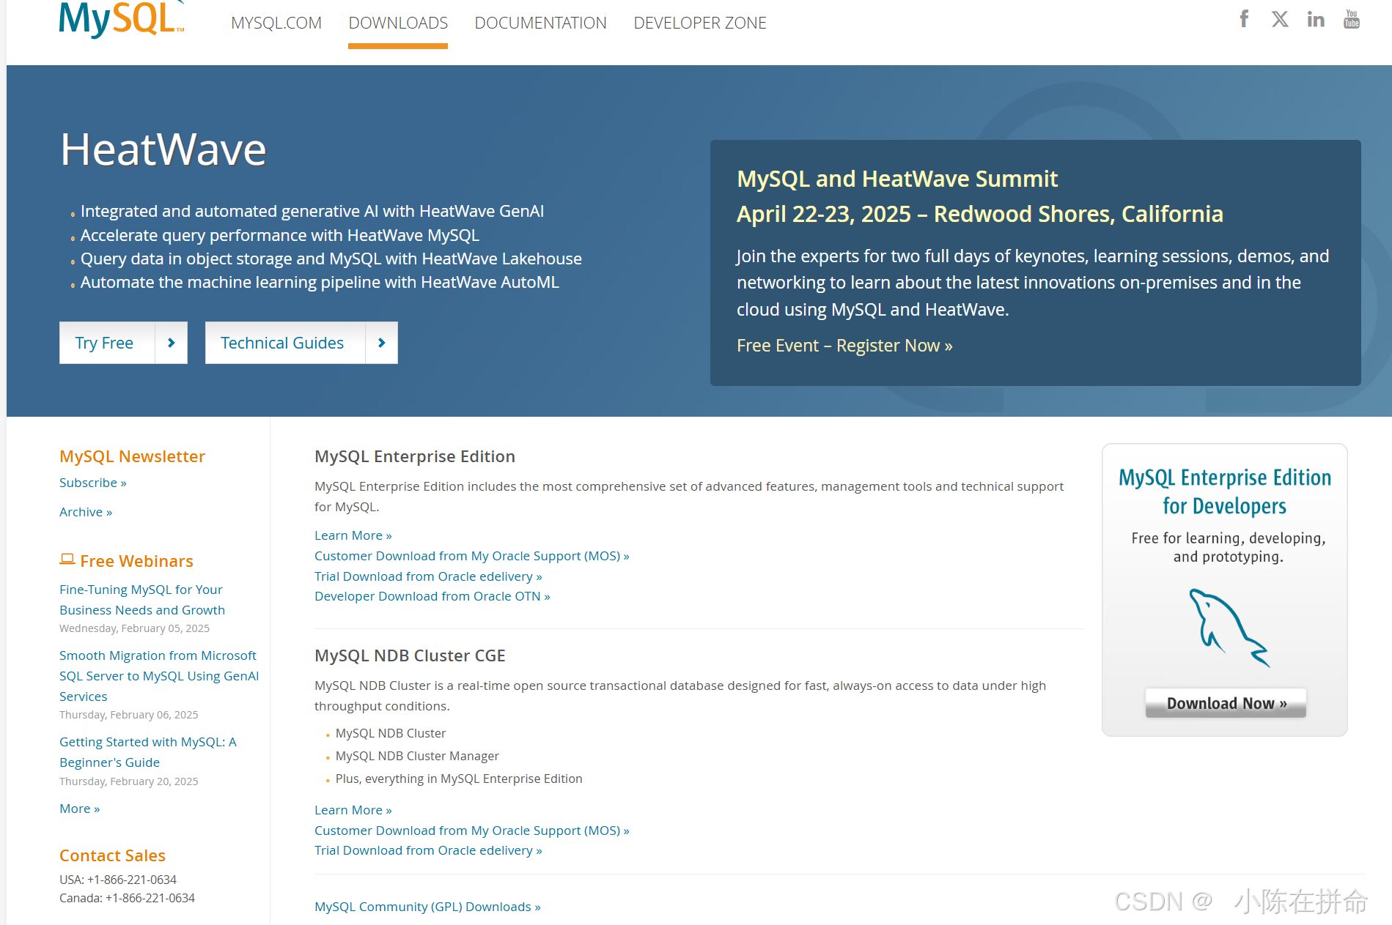Viewport: 1392px width, 925px height.
Task: Click 'Thursday, February 20, 2025' date text
Action: tap(128, 781)
